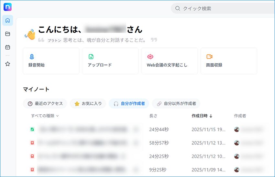The width and height of the screenshot is (275, 177).
Task: Switch to 最近のアクセス tab
Action: [45, 104]
